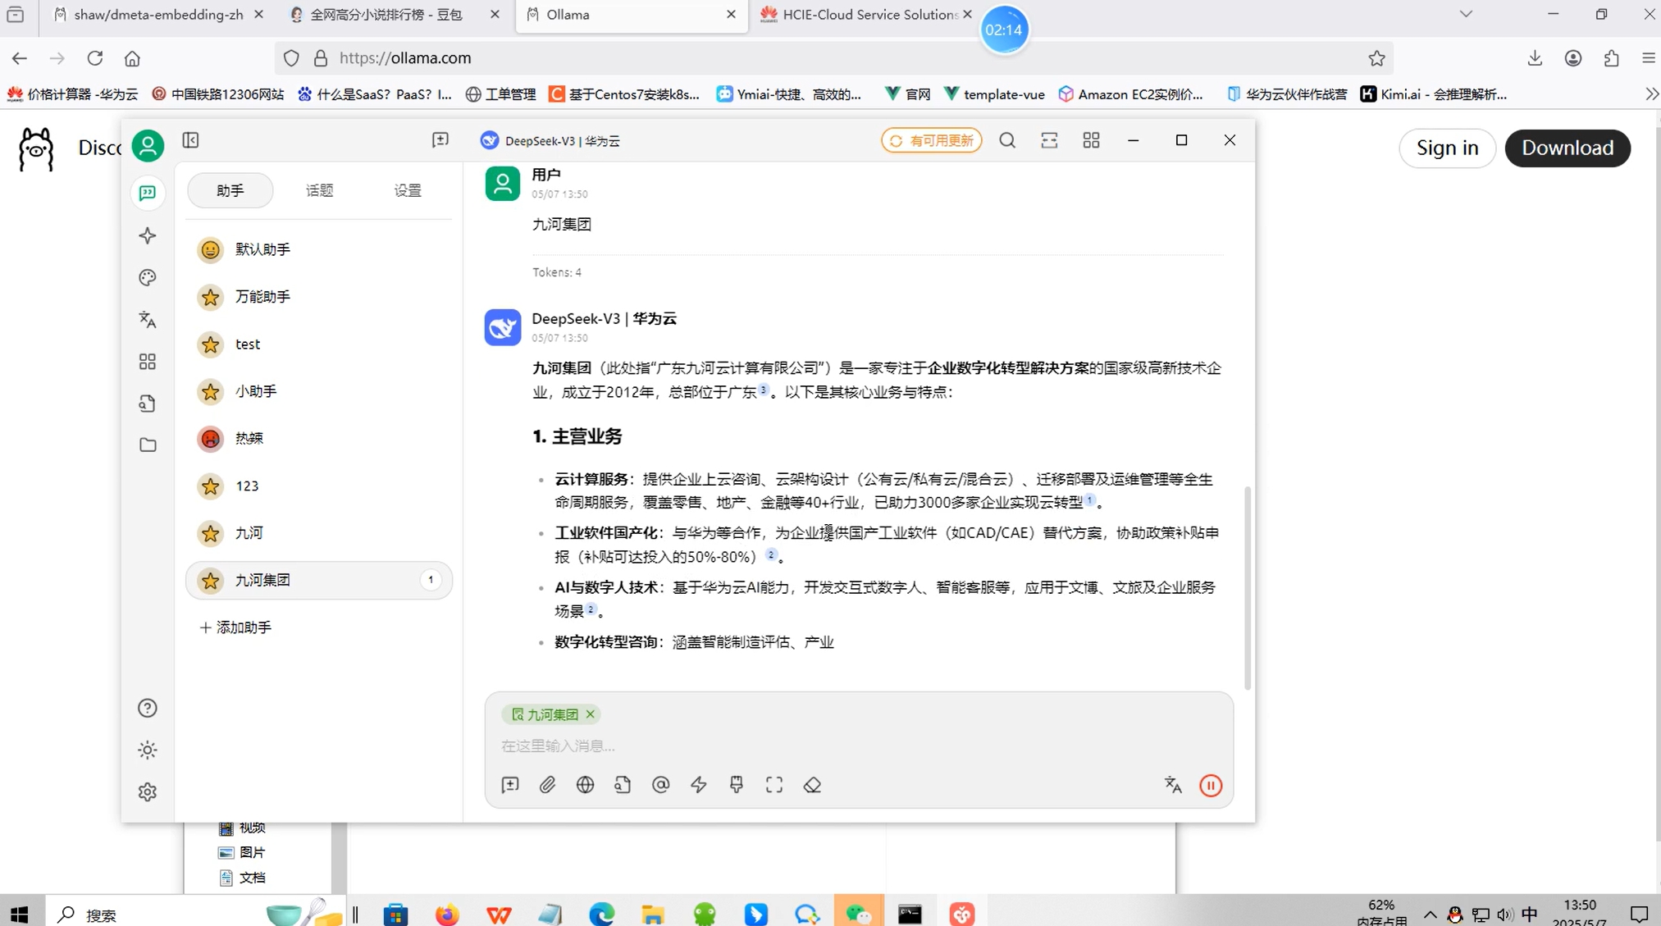Viewport: 1661px width, 926px height.
Task: Click the clear context eraser icon
Action: pyautogui.click(x=812, y=785)
